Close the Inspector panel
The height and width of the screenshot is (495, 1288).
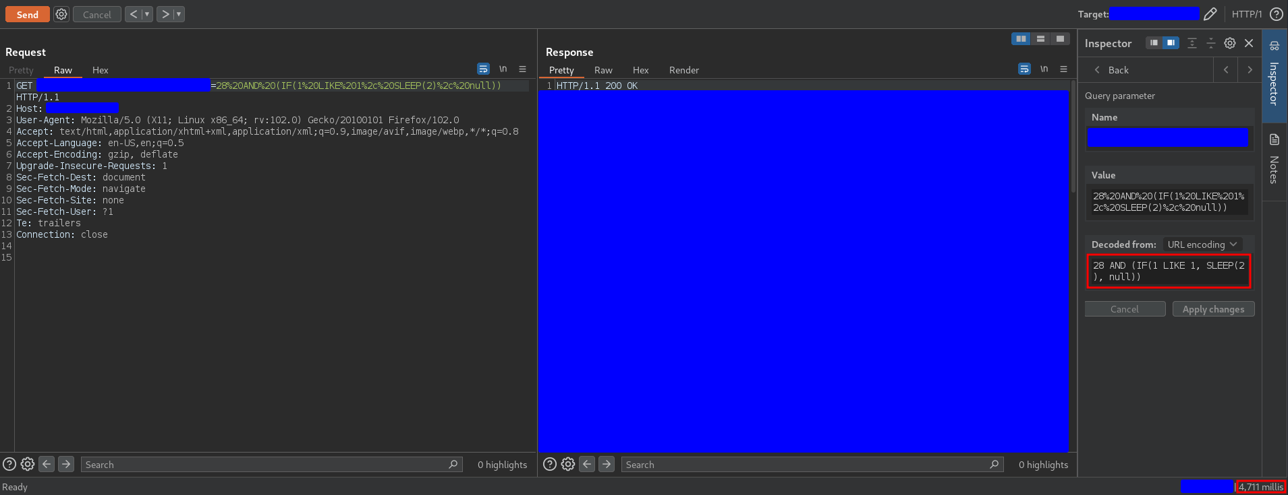tap(1249, 43)
